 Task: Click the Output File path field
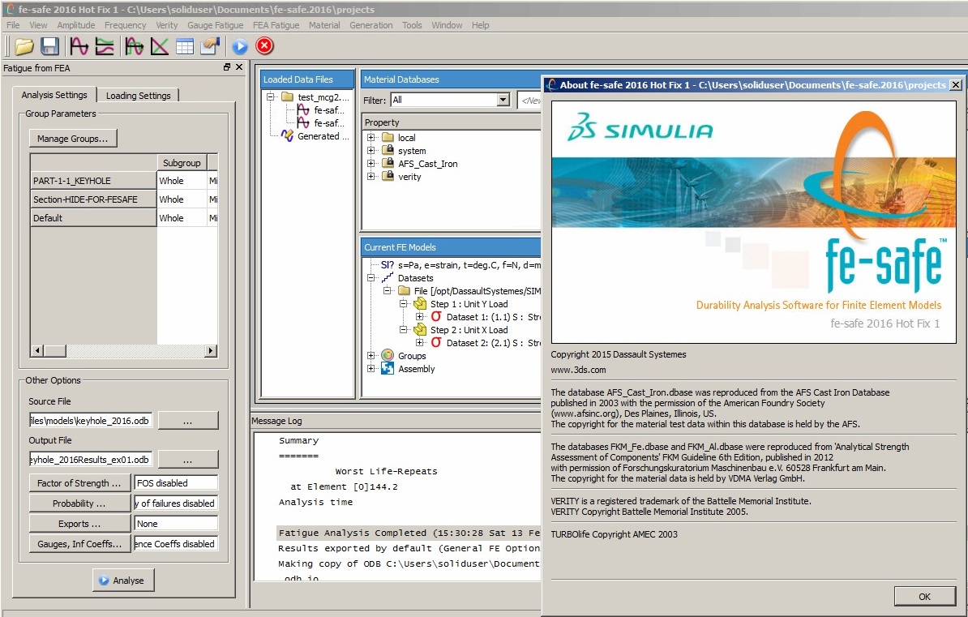[91, 460]
